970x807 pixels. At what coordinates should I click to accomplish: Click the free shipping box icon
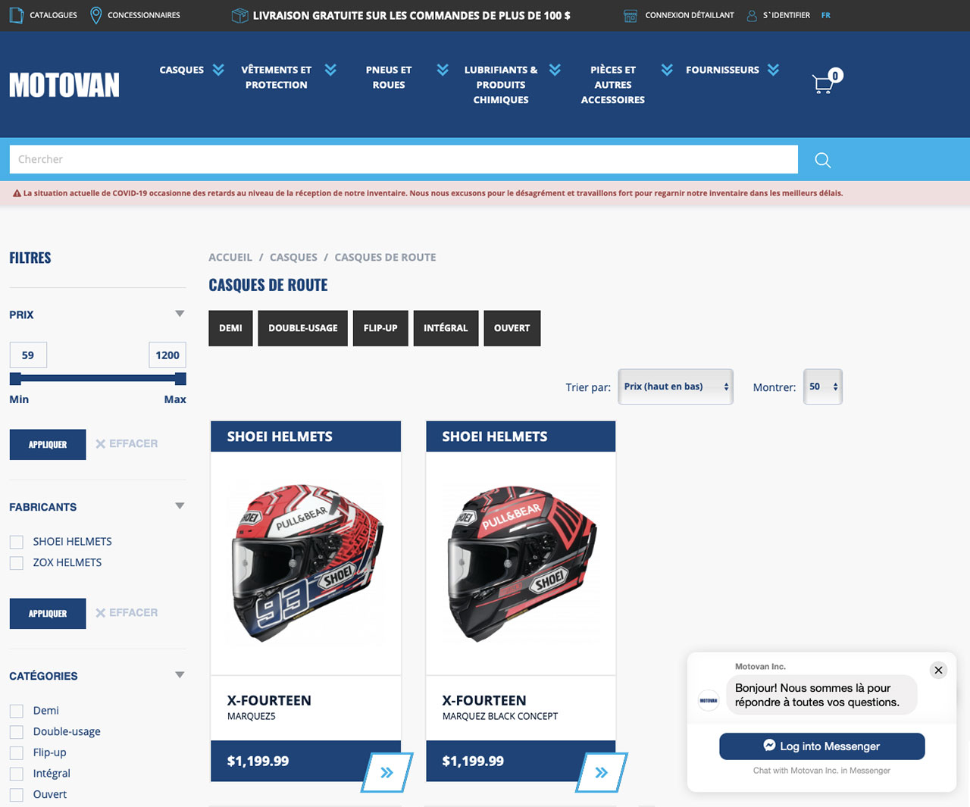(x=239, y=14)
